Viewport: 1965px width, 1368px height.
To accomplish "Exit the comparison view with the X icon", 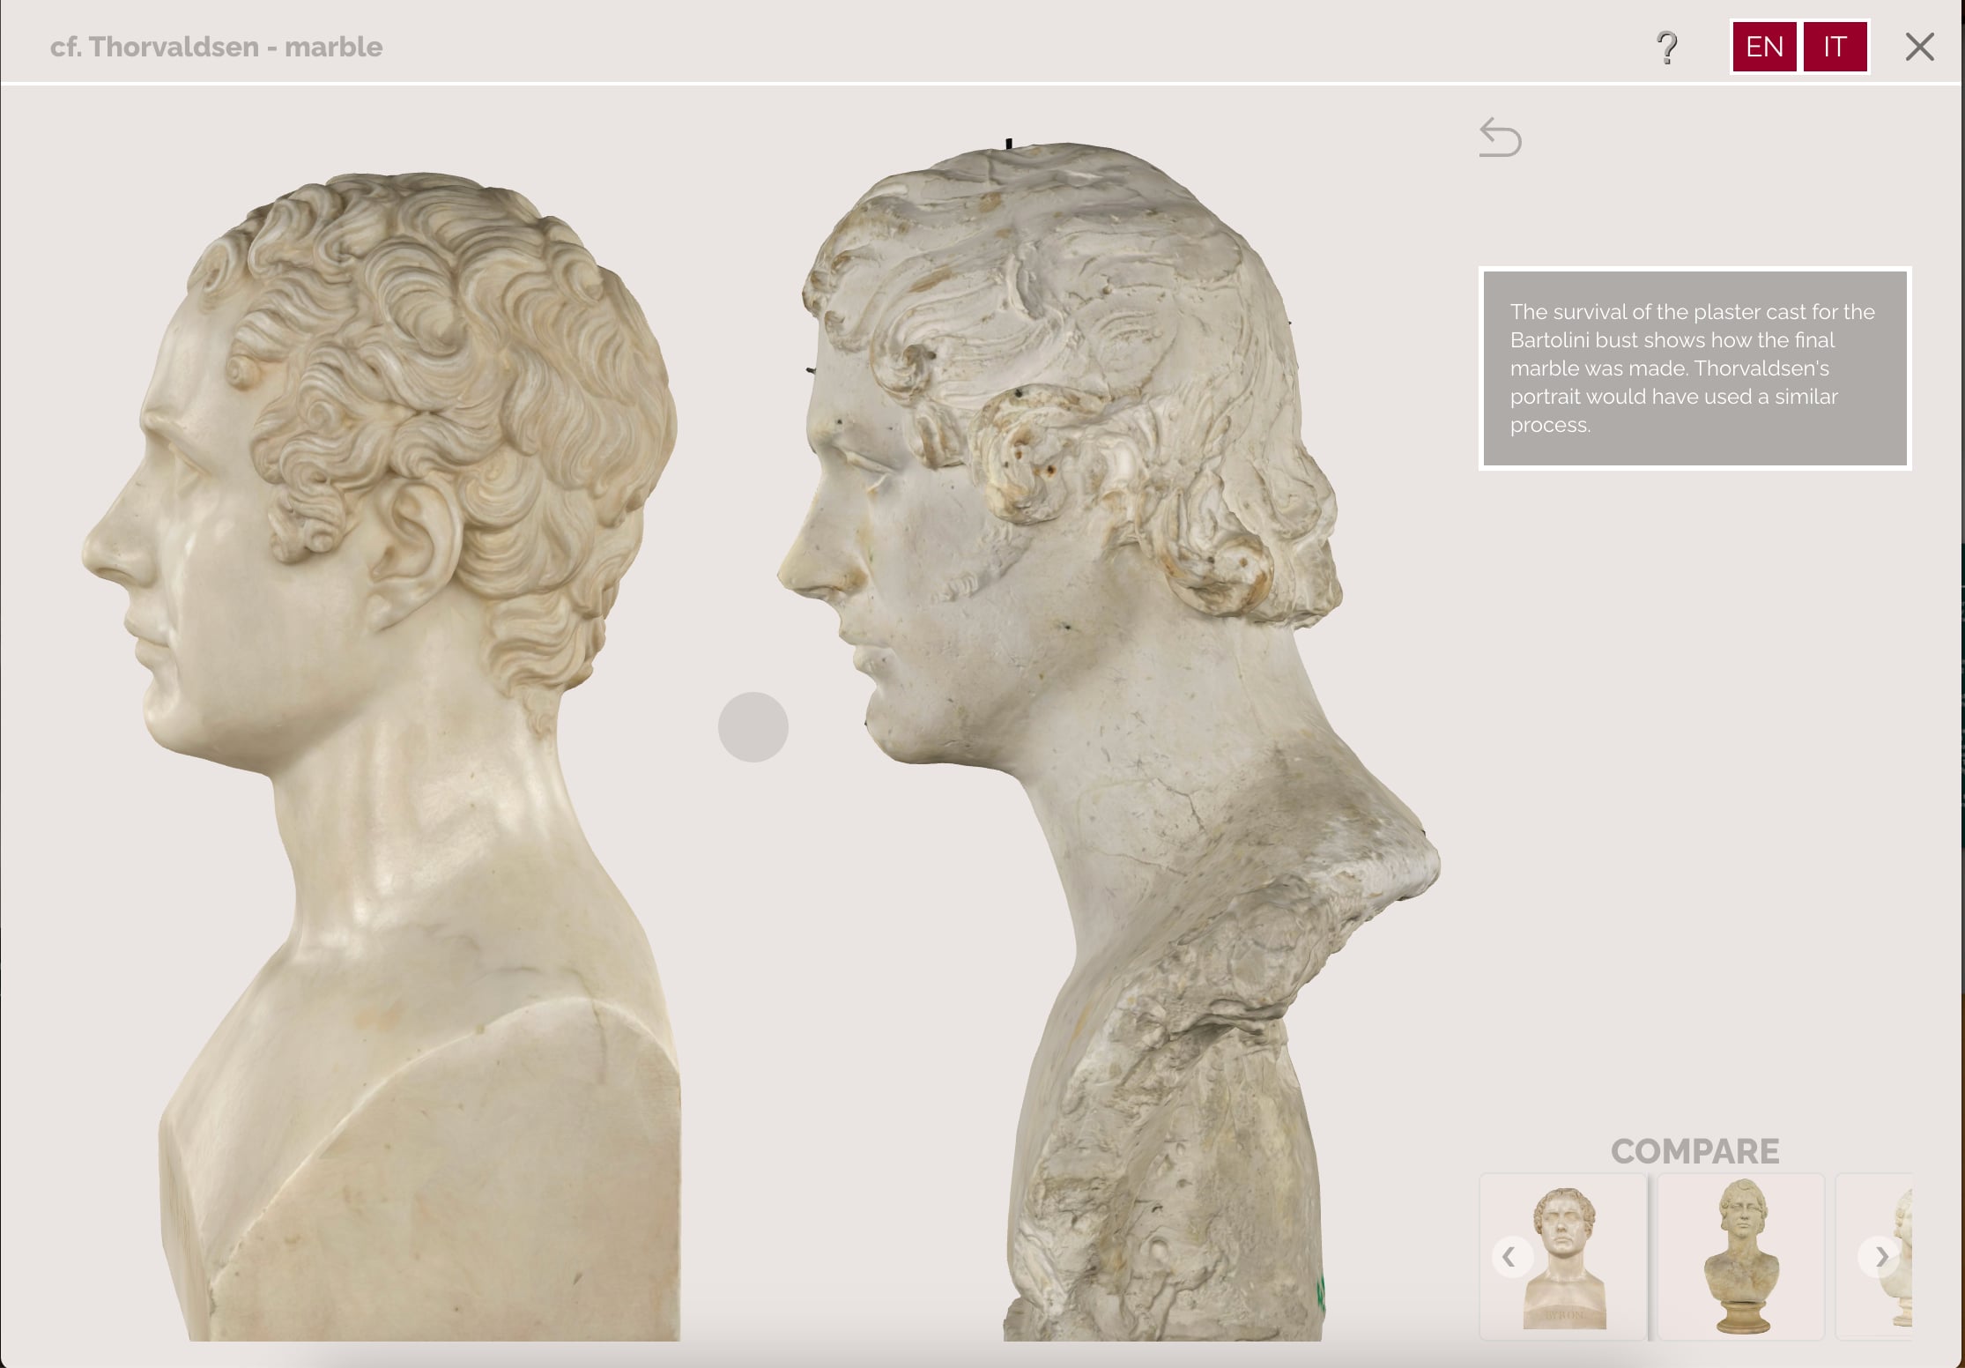I will (x=1918, y=48).
